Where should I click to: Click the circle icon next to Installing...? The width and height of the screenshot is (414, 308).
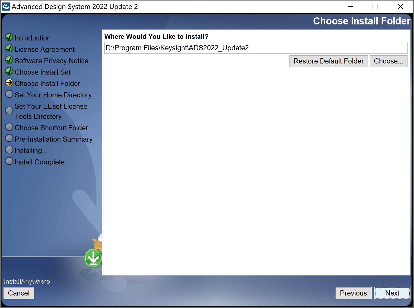9,150
